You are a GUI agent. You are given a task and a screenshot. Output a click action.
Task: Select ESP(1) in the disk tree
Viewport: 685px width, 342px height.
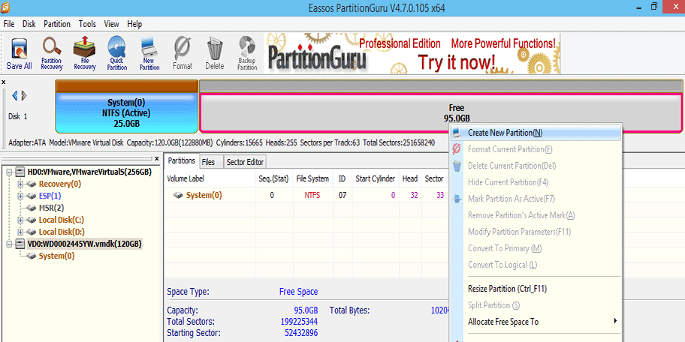click(50, 196)
